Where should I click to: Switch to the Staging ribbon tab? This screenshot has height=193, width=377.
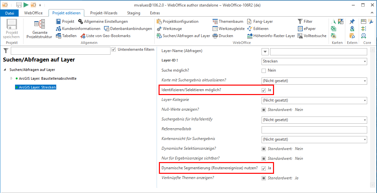tap(133, 13)
